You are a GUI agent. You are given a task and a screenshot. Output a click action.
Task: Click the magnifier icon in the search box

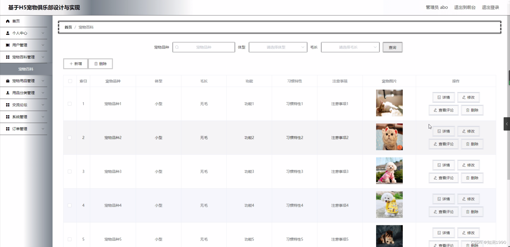[177, 47]
